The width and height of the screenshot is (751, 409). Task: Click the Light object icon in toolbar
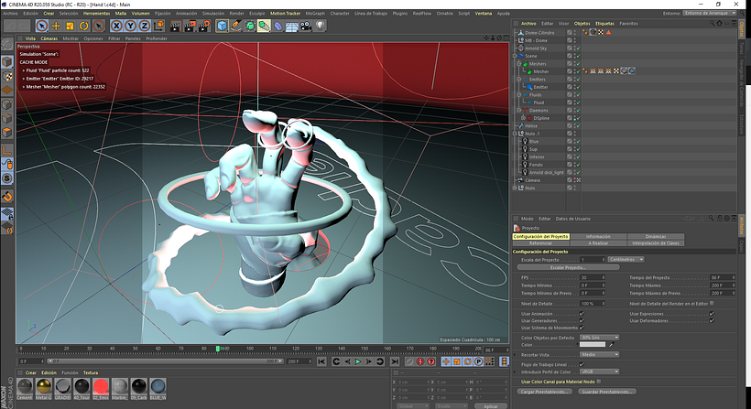[321, 27]
